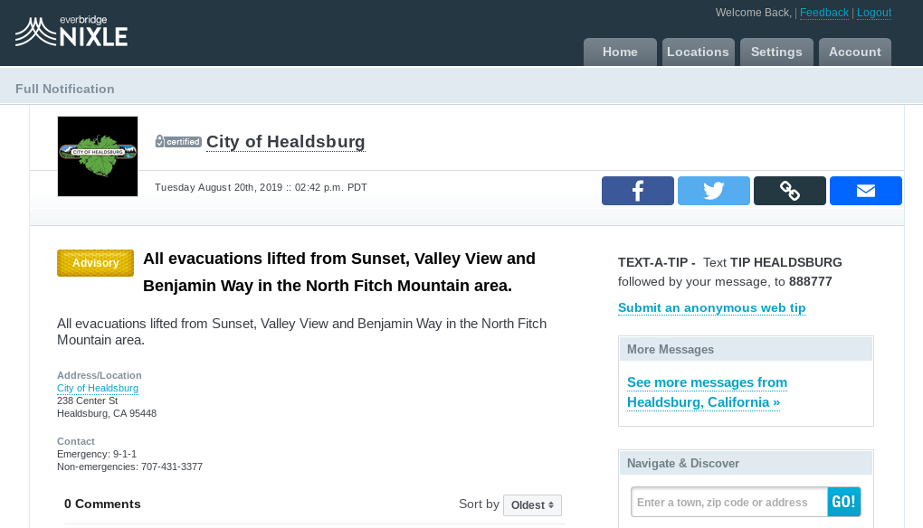Viewport: 923px width, 528px height.
Task: Open the Account tab
Action: tap(855, 52)
